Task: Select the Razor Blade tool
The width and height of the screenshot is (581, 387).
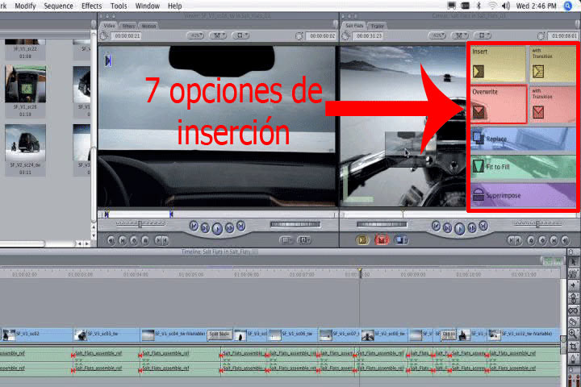Action: (x=574, y=321)
